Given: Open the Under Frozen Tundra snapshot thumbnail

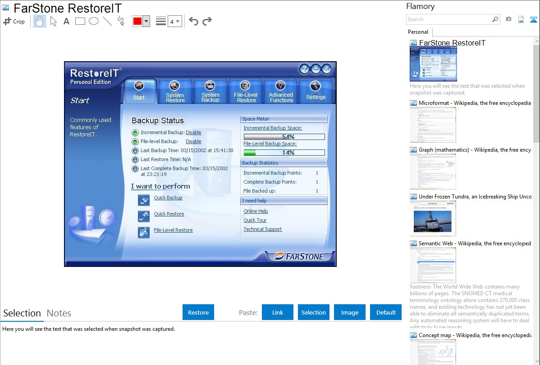Looking at the screenshot, I should (433, 218).
